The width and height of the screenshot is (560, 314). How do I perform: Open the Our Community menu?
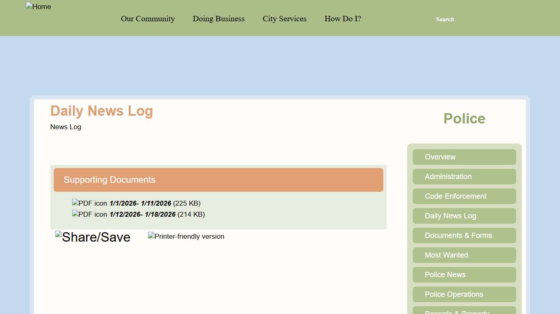[148, 19]
